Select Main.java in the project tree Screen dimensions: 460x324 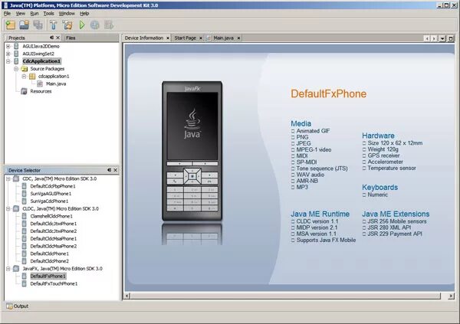click(x=56, y=83)
